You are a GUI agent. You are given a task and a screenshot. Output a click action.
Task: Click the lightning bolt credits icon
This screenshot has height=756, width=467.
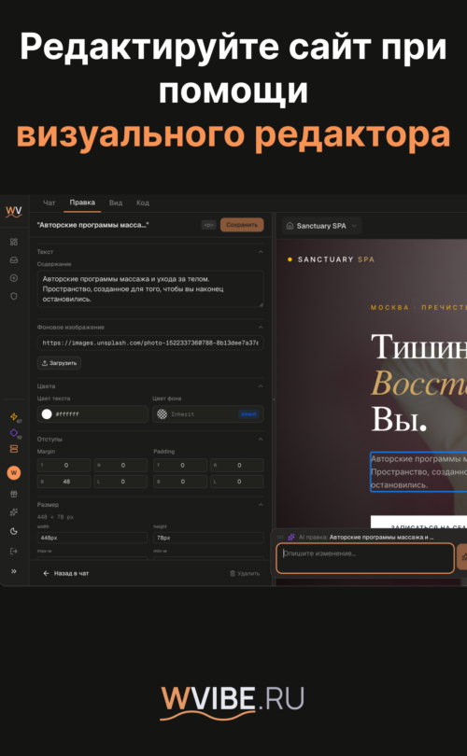tap(13, 416)
